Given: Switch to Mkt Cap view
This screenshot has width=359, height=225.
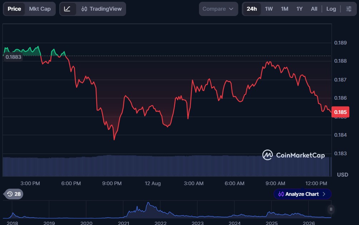Looking at the screenshot, I should (x=40, y=9).
